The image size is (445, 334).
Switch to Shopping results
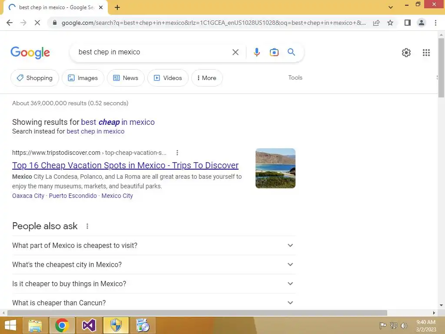(x=35, y=78)
